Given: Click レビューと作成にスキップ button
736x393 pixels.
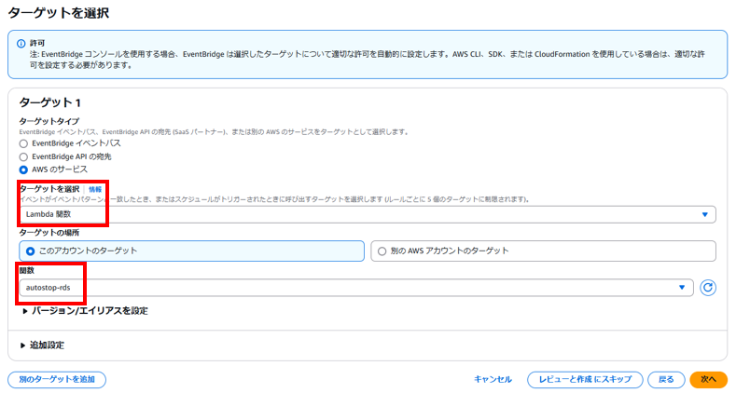Looking at the screenshot, I should point(585,379).
